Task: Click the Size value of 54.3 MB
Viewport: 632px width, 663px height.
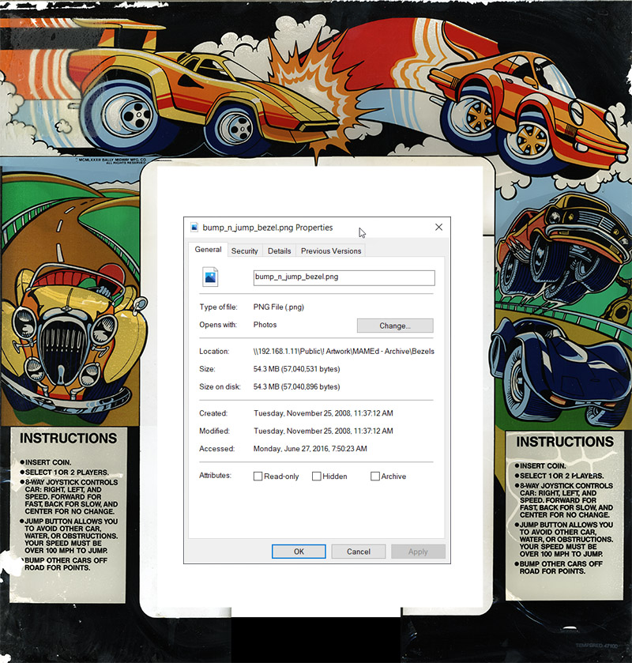Action: coord(296,369)
